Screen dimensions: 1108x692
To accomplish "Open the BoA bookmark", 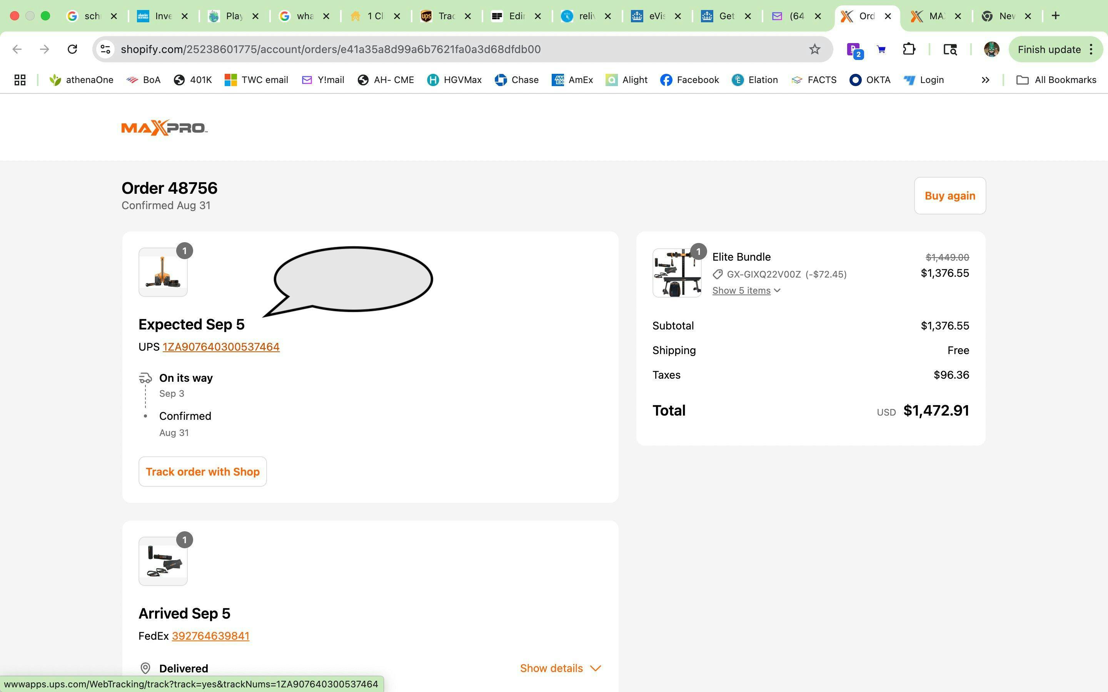I will [x=143, y=80].
